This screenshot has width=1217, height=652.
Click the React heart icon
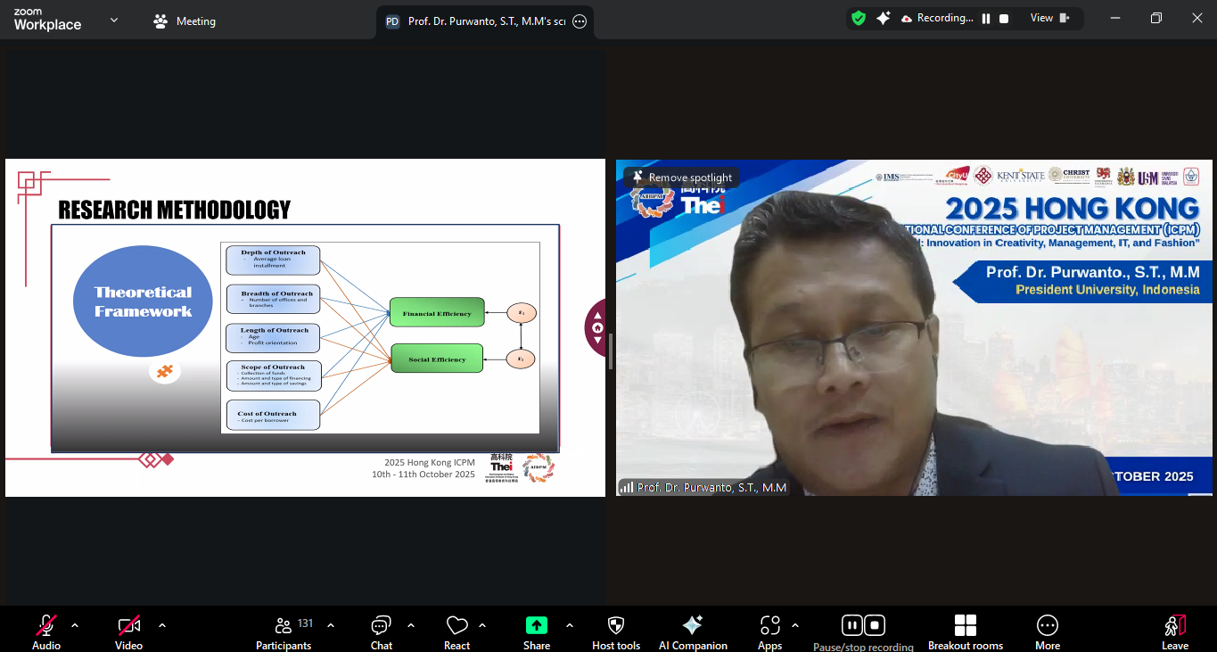456,626
